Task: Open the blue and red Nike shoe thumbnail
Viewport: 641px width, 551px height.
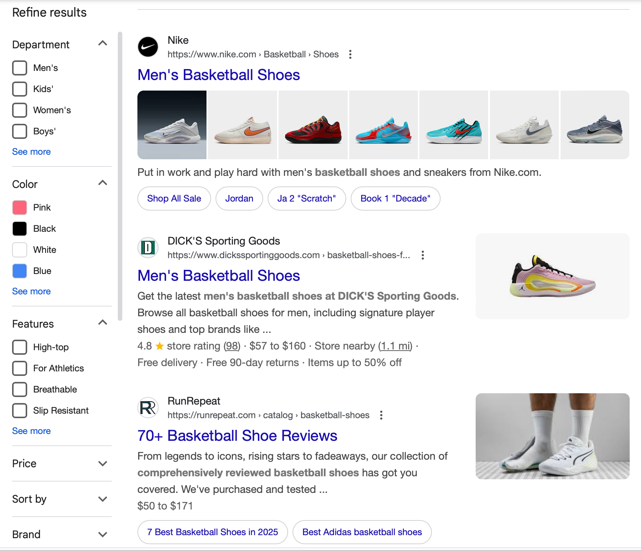Action: click(x=384, y=125)
